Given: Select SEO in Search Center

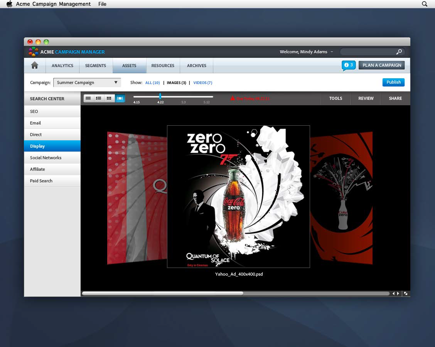Looking at the screenshot, I should 52,111.
